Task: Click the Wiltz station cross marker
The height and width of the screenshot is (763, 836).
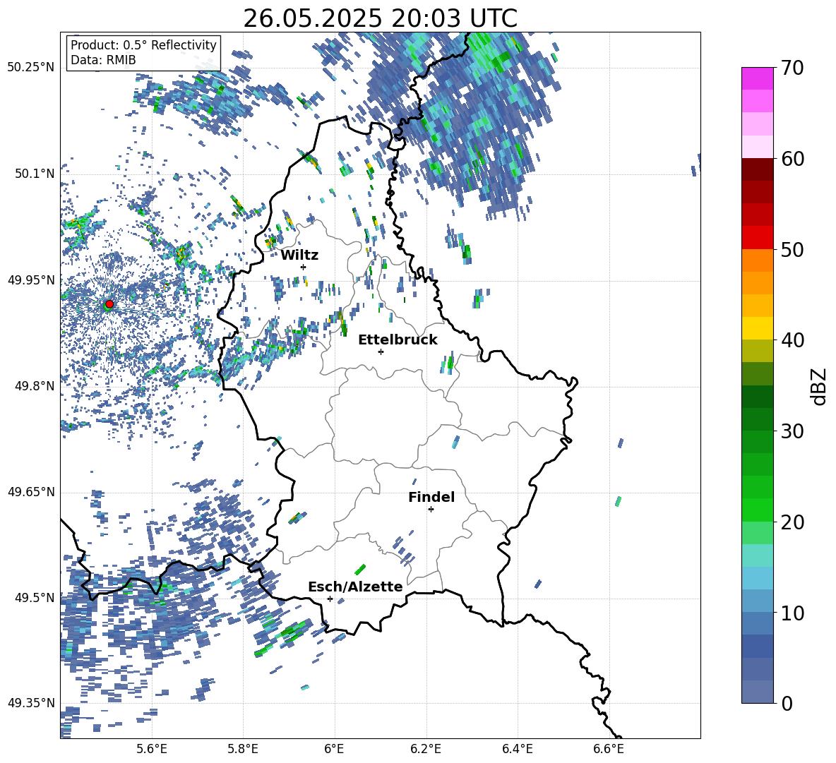Action: [x=304, y=267]
